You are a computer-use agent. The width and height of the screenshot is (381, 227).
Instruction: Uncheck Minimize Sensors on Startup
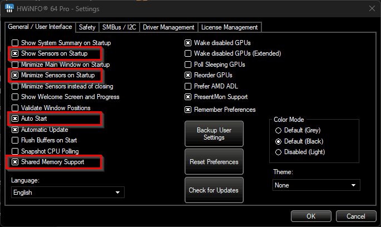pyautogui.click(x=15, y=75)
